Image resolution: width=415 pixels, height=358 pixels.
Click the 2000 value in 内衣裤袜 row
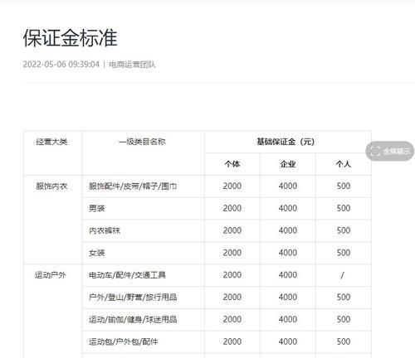point(232,230)
